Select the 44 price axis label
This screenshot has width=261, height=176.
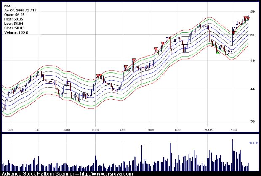pos(253,89)
